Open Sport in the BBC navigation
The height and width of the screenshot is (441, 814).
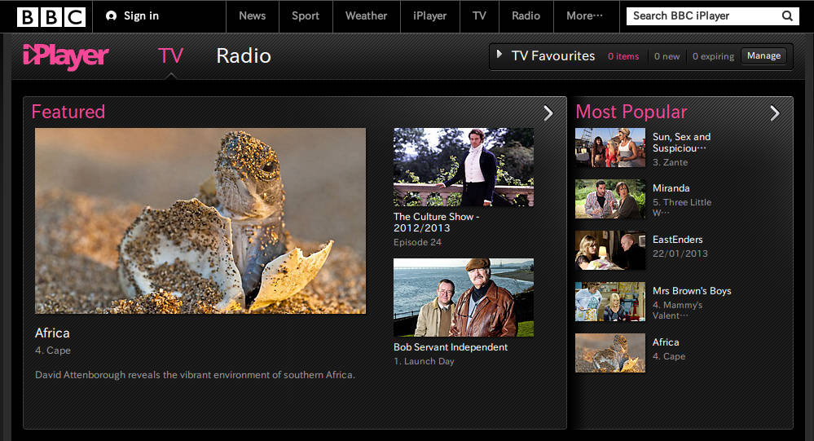coord(306,16)
